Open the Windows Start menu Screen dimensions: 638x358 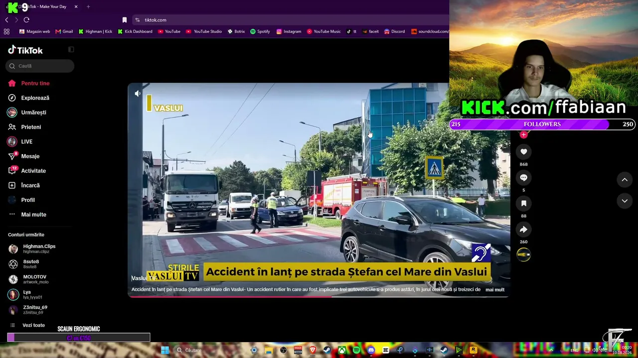(165, 350)
